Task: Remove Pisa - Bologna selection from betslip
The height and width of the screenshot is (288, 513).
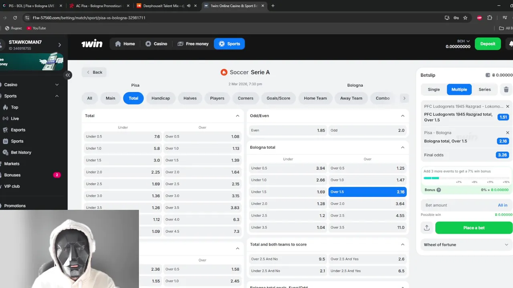Action: pos(507,133)
